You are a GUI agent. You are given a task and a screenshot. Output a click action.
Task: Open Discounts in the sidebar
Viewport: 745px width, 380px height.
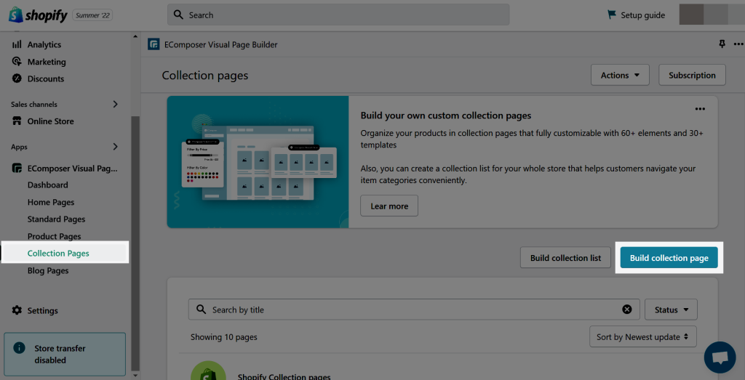[46, 78]
